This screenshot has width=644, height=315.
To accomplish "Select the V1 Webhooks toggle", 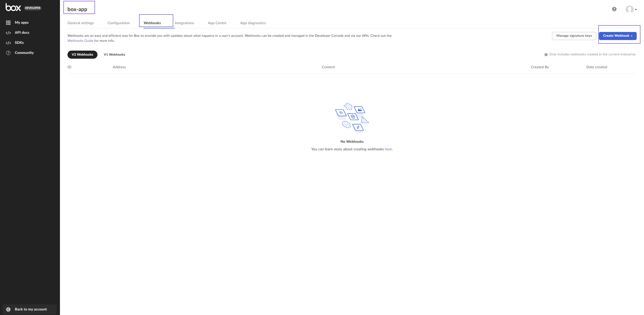I will [114, 54].
